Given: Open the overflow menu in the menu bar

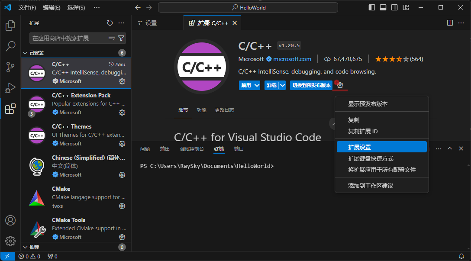Looking at the screenshot, I should tap(97, 7).
